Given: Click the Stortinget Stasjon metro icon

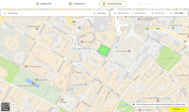Looking at the screenshot, I should (x=86, y=85).
